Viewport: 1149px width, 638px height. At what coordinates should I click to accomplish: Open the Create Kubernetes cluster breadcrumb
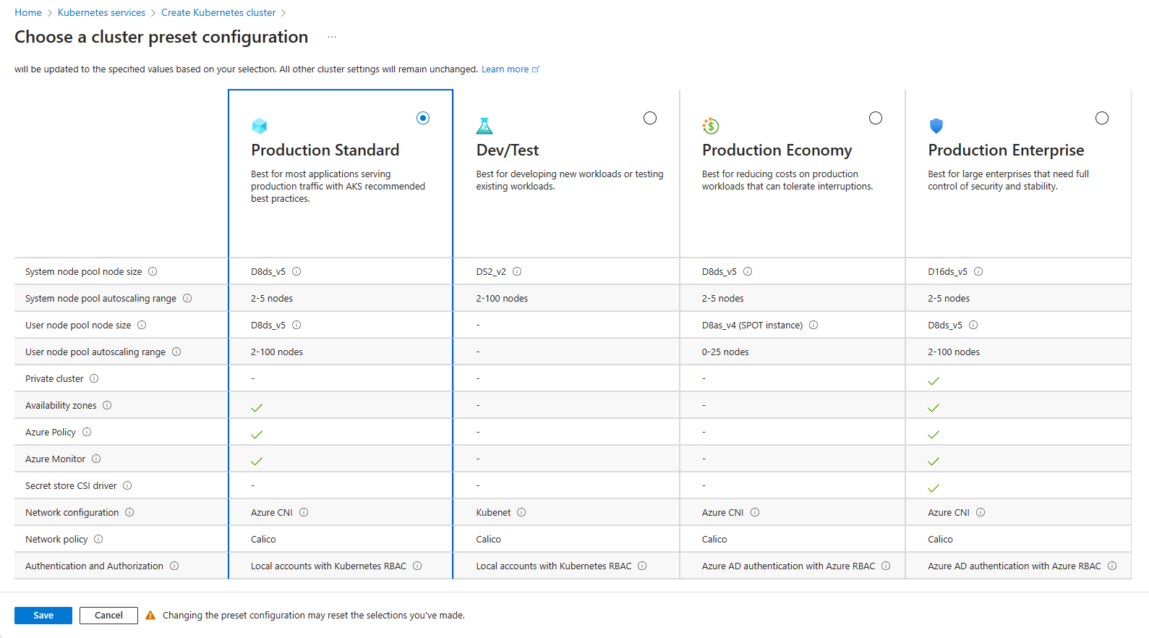218,12
